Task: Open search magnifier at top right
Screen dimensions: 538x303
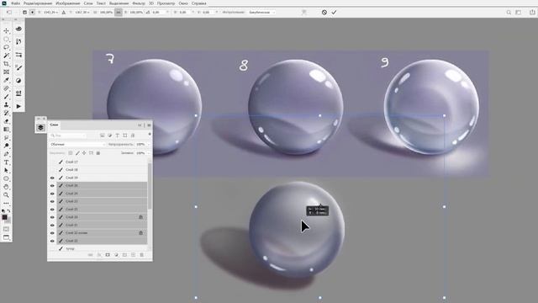Action: point(509,13)
